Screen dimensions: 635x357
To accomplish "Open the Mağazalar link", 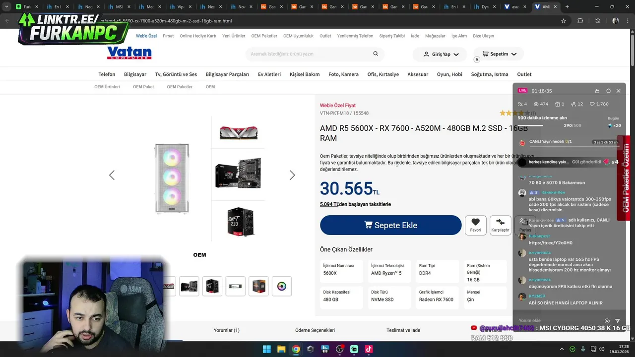I will click(x=435, y=36).
